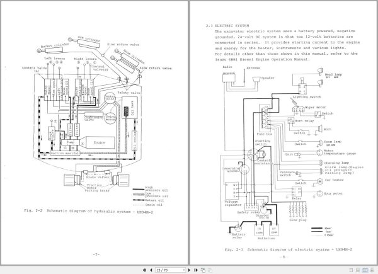Image resolution: width=378 pixels, height=274 pixels.
Task: Click the 'Batteries' label
Action: (266, 238)
